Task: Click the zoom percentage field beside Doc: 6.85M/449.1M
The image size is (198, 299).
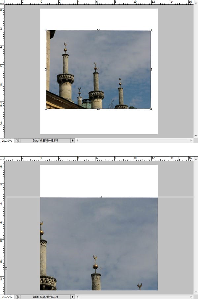Action: 7,297
